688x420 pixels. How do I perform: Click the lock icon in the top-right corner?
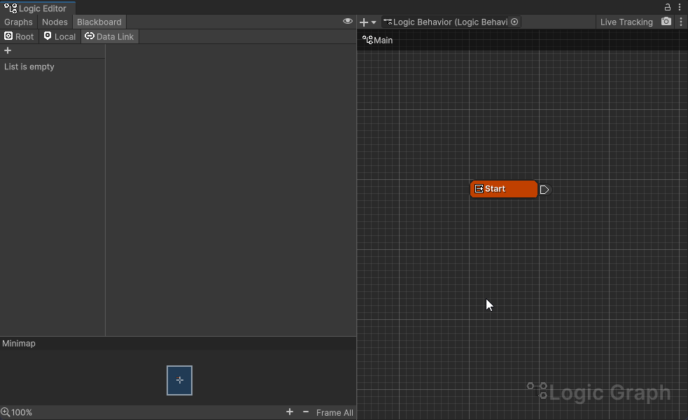[667, 6]
